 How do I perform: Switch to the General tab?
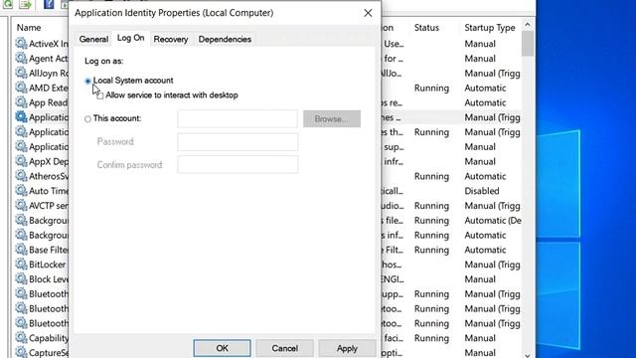[x=93, y=39]
